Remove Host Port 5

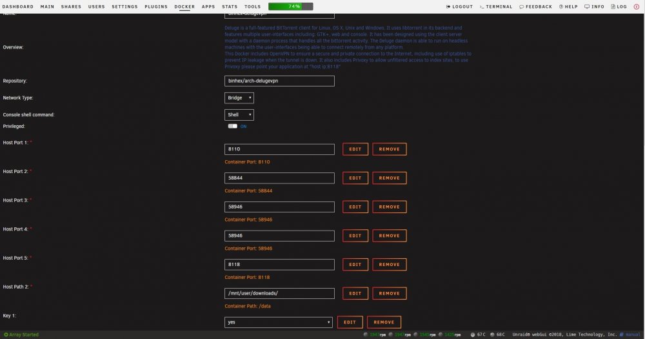click(389, 265)
